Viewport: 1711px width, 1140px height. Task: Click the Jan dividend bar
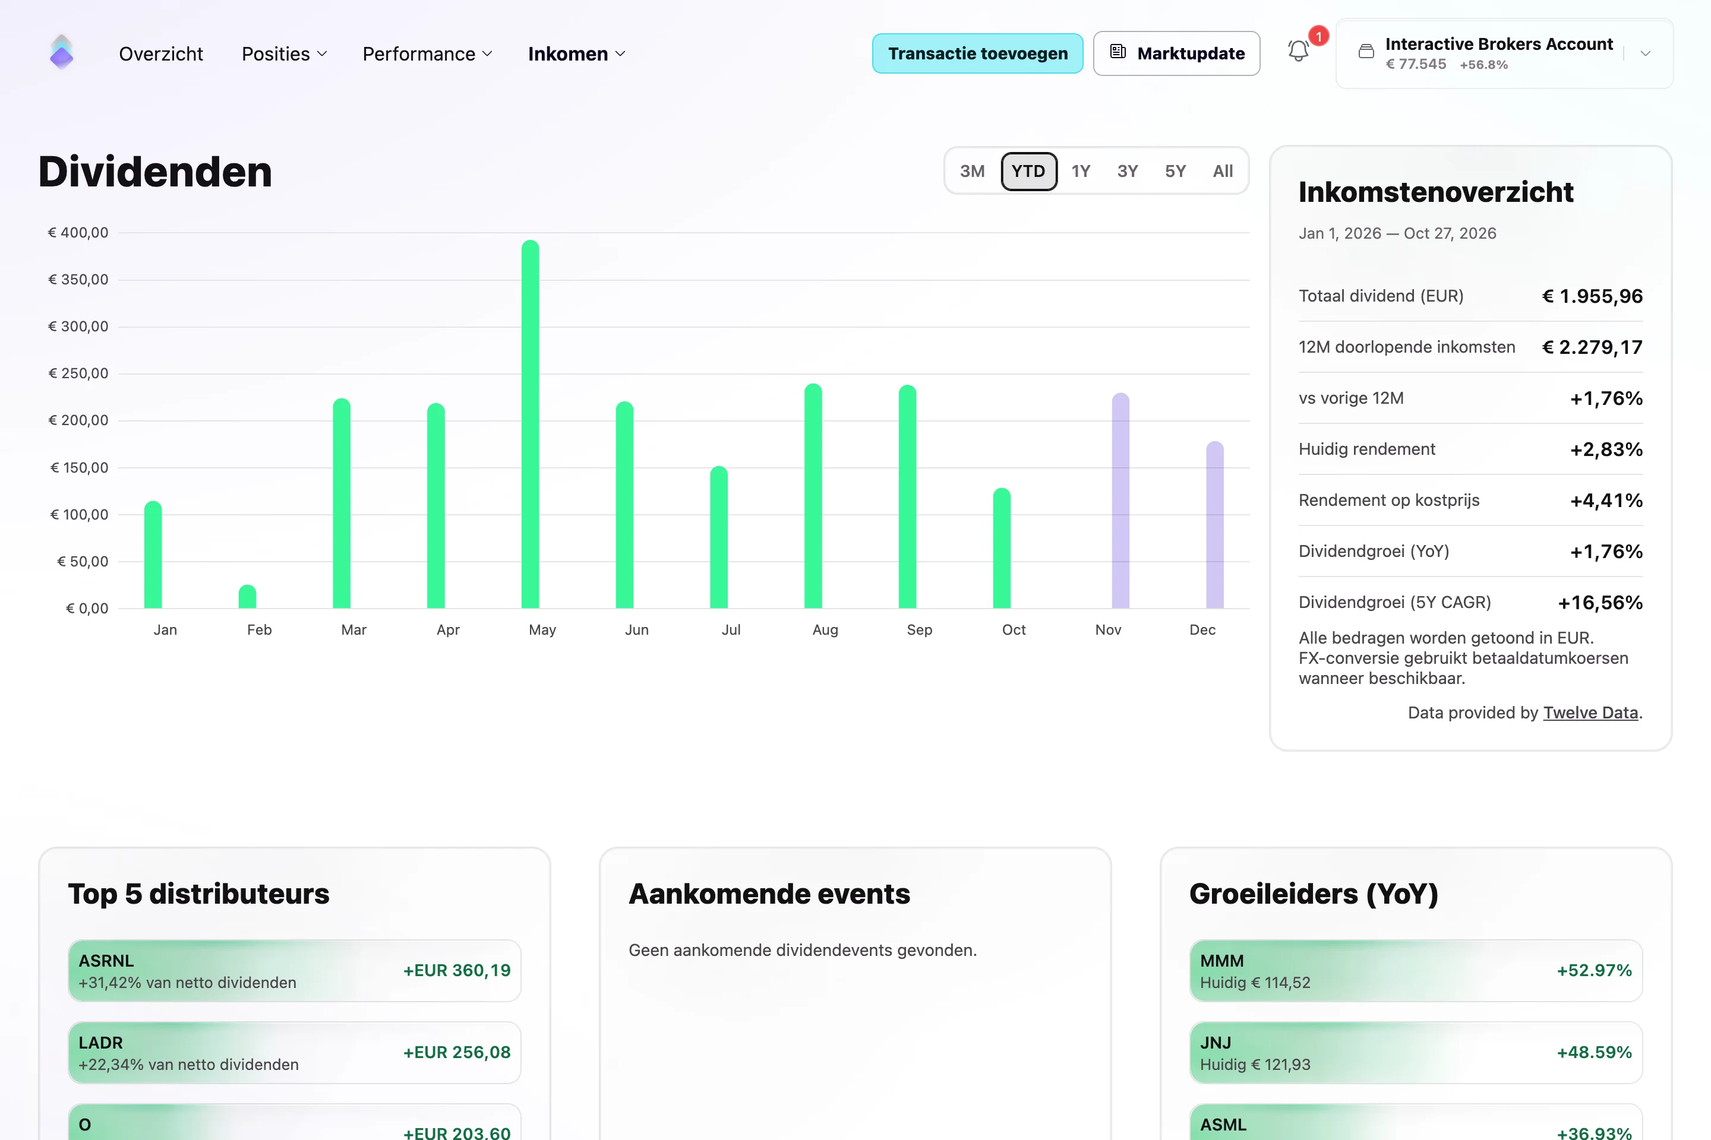tap(153, 555)
